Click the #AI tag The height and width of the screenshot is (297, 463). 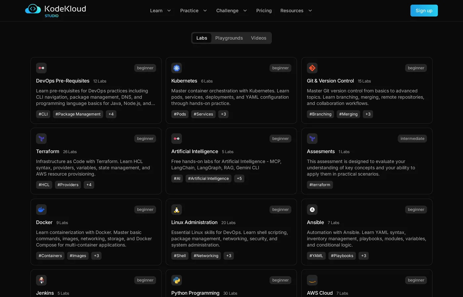click(177, 179)
